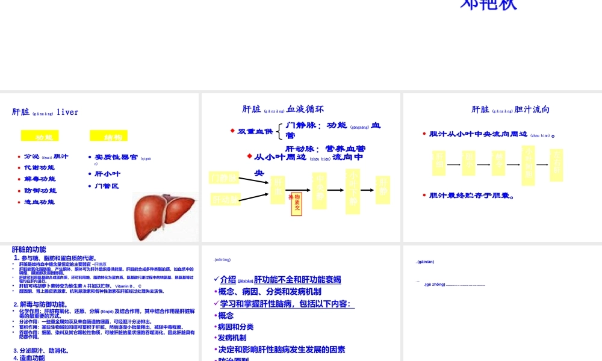Click the red-bordered 物质交换 box
This screenshot has height=361, width=602.
coord(296,205)
